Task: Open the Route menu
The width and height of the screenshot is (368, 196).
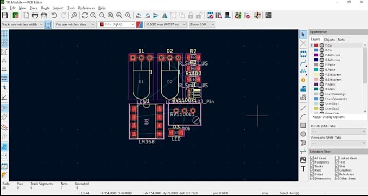Action: pos(45,8)
